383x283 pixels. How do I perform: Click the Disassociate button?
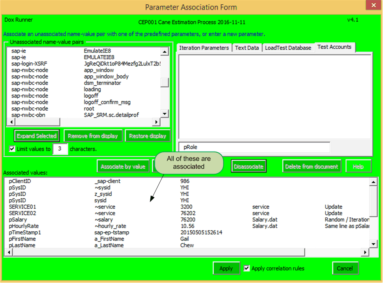pyautogui.click(x=249, y=167)
